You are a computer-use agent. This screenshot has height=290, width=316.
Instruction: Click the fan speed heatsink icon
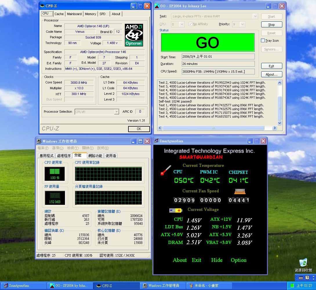(x=240, y=191)
